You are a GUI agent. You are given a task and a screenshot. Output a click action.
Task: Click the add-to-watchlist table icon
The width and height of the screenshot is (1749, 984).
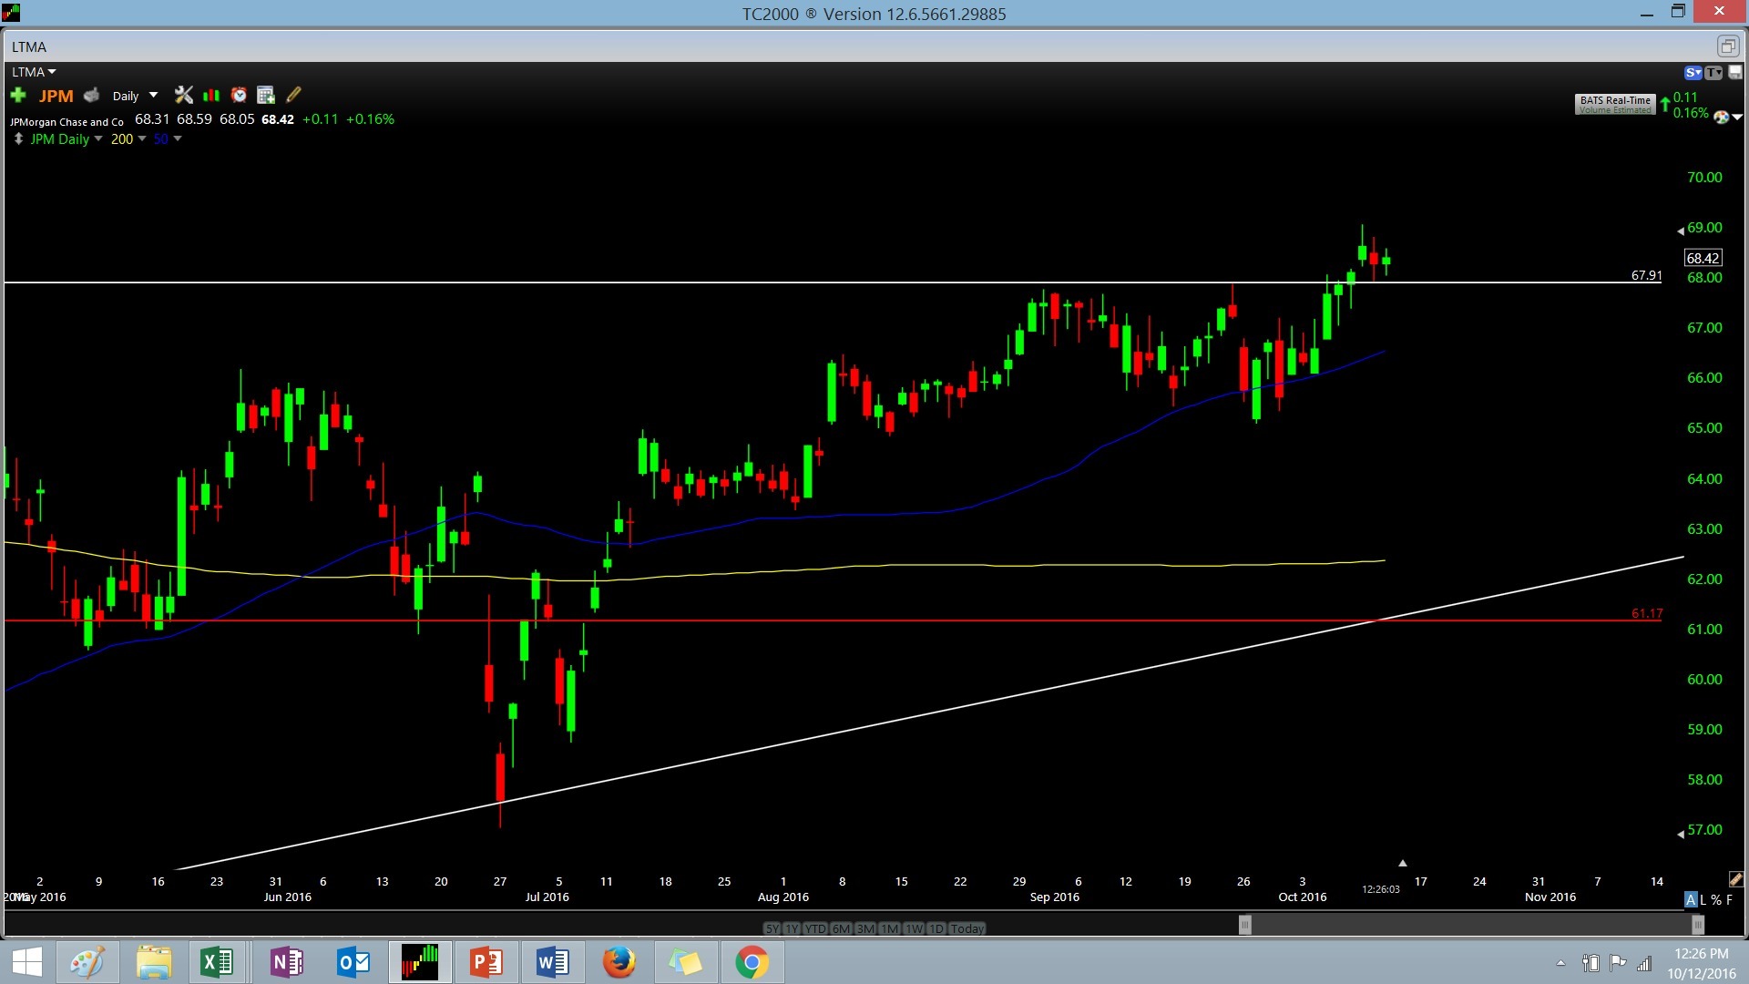click(x=266, y=95)
